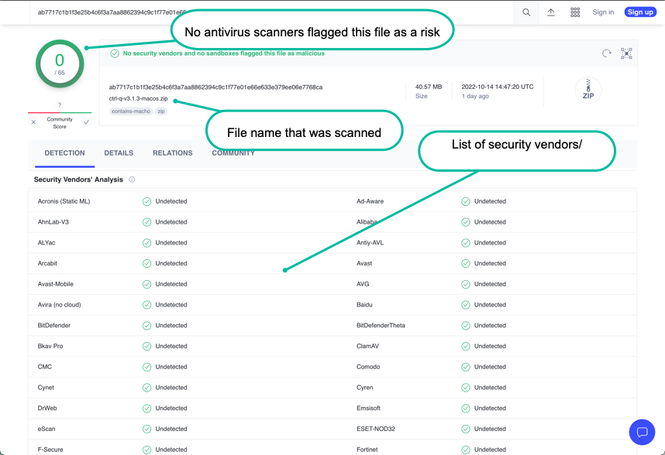This screenshot has height=455, width=665.
Task: Open the RELATIONS tab
Action: pos(172,152)
